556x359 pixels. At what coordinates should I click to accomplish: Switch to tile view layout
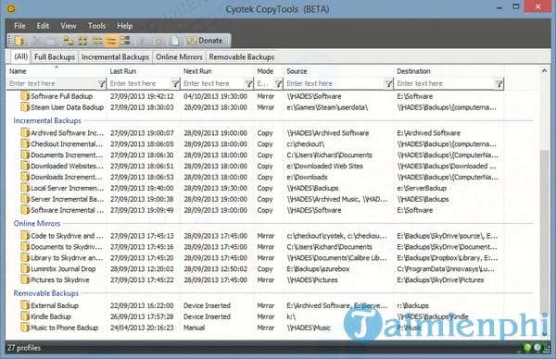pos(125,41)
